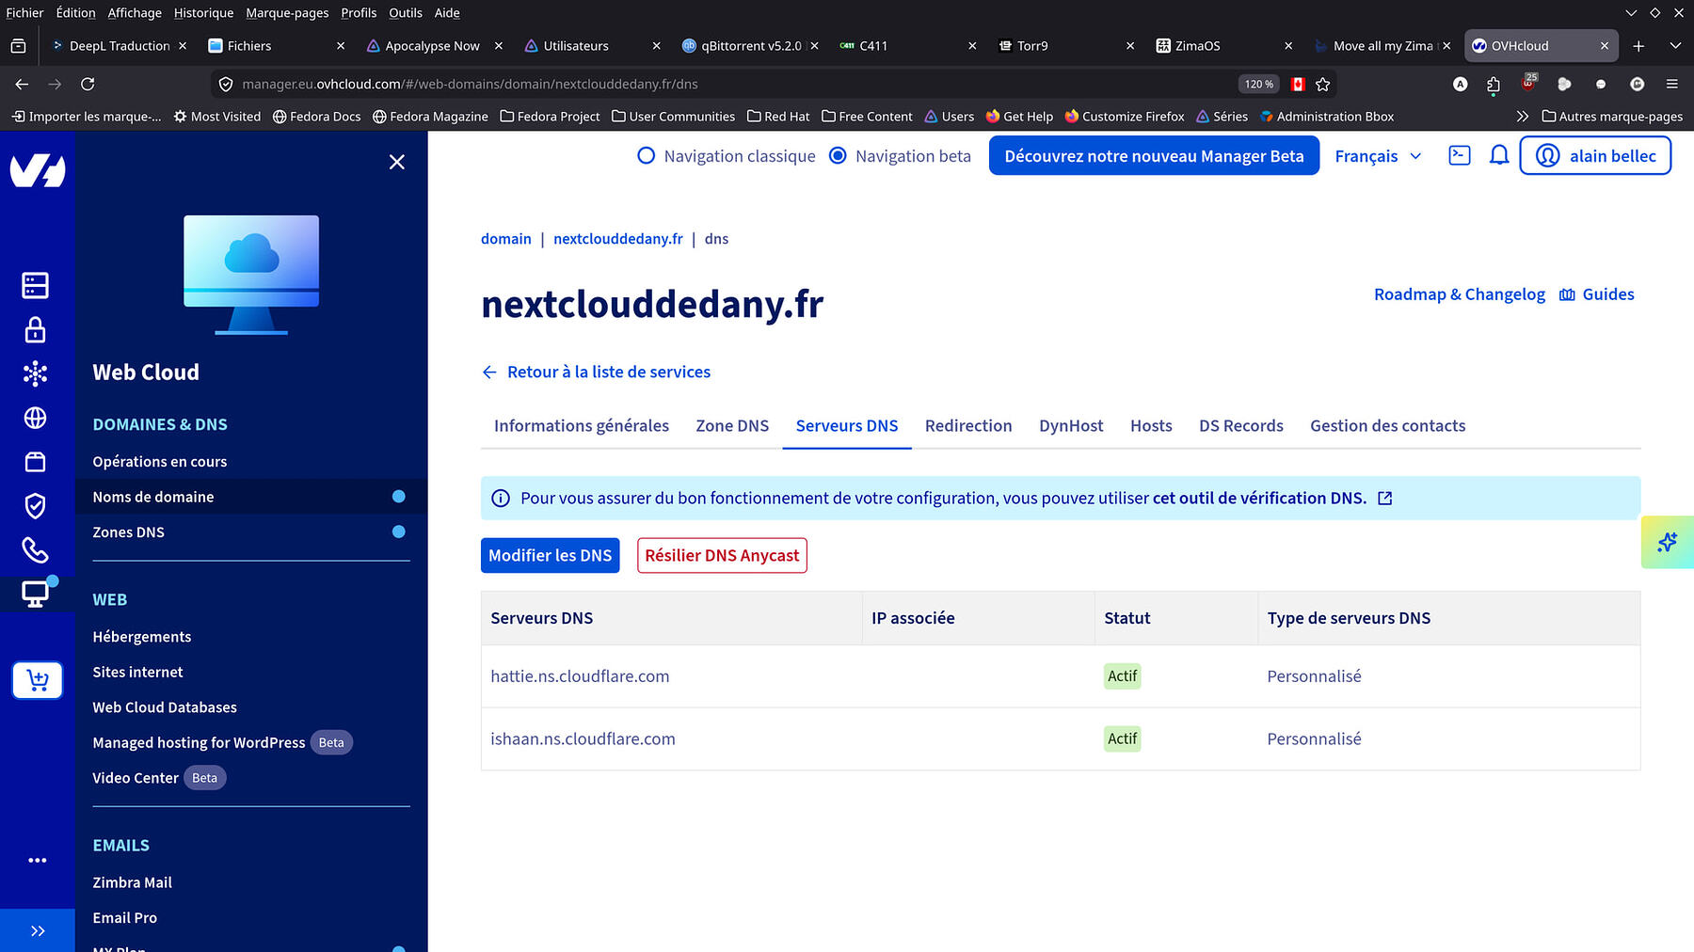Open Free Content bookmarks folder
1694x952 pixels.
tap(867, 117)
